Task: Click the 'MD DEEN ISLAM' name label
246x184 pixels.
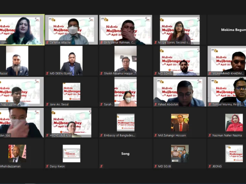Action: coord(61,73)
